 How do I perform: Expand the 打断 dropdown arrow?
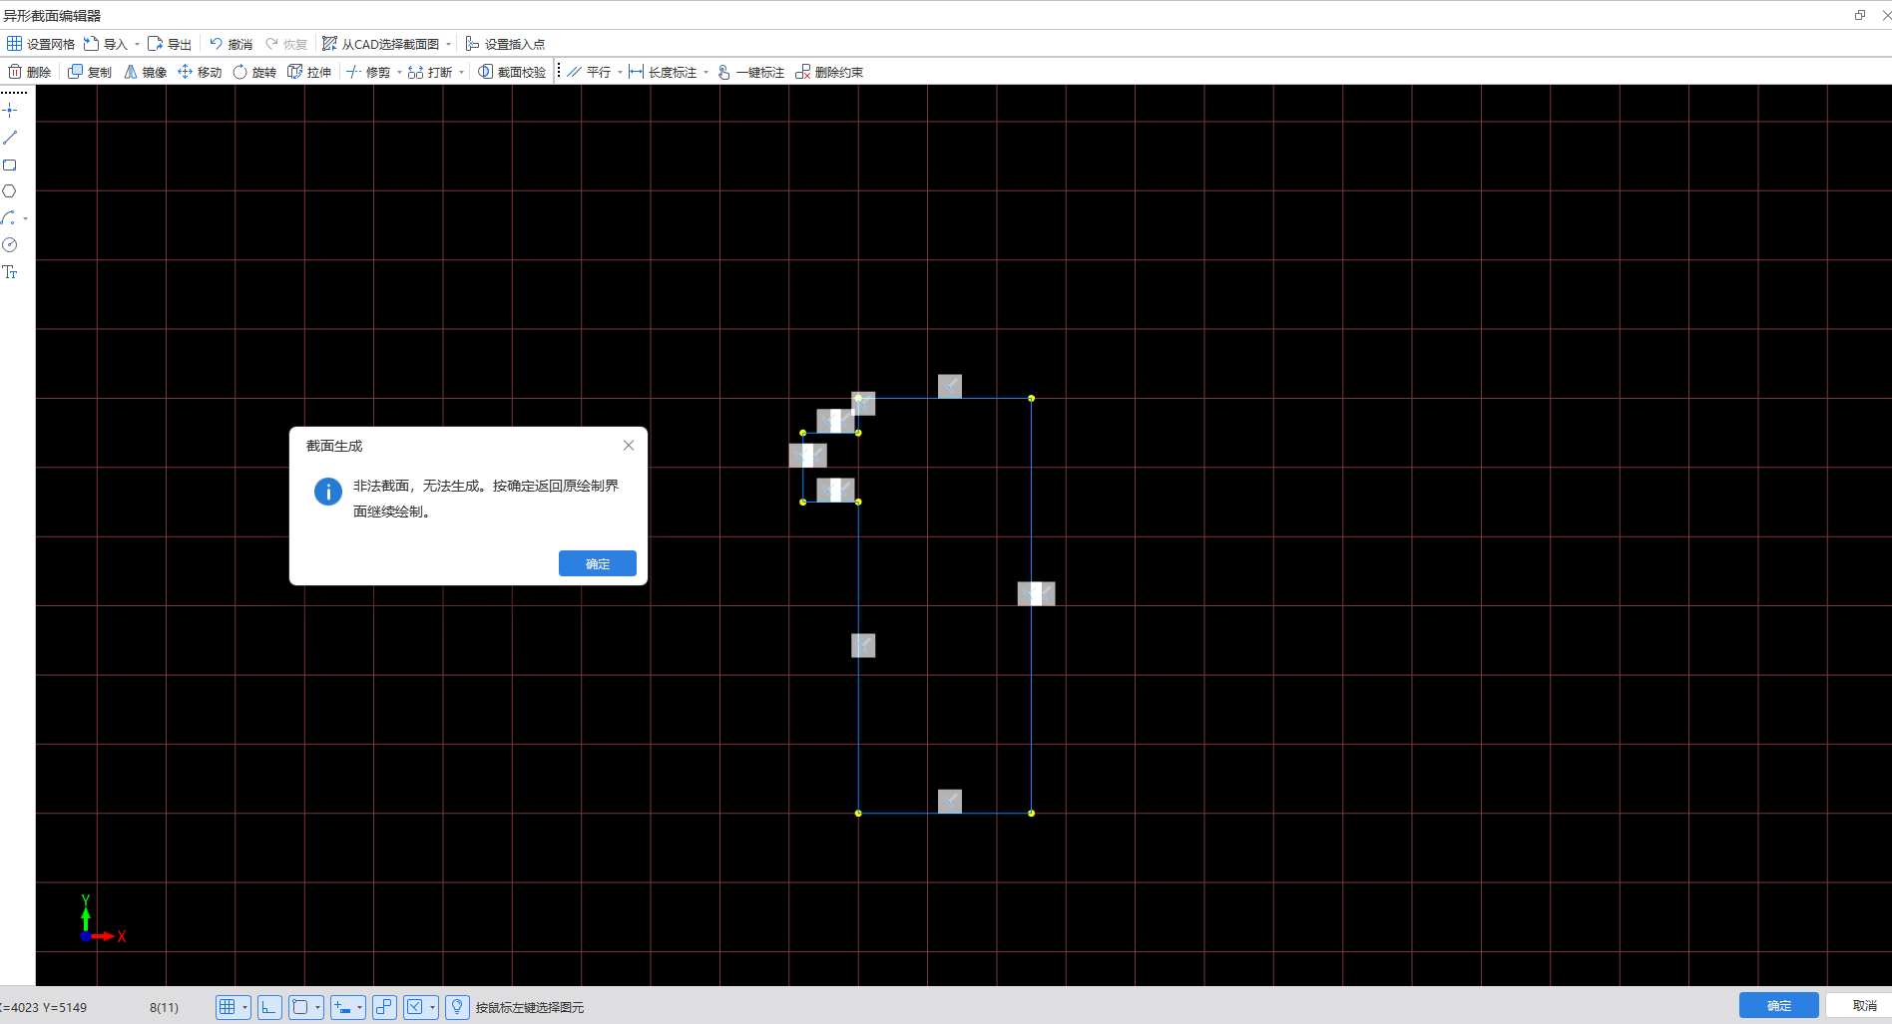[x=461, y=72]
